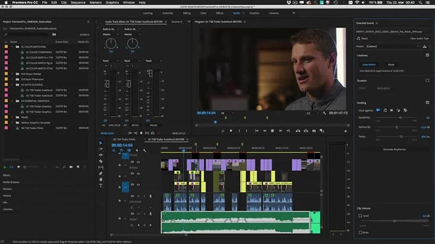This screenshot has height=244, width=435.
Task: Click Clear Audio Type
Action: tap(420, 38)
